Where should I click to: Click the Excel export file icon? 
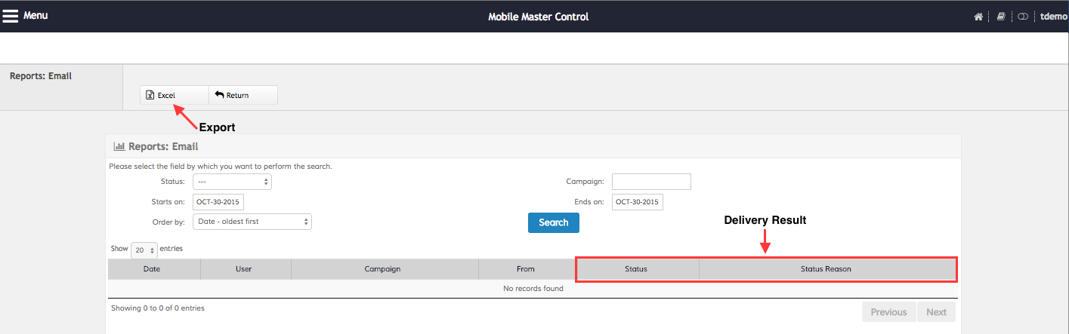[150, 95]
